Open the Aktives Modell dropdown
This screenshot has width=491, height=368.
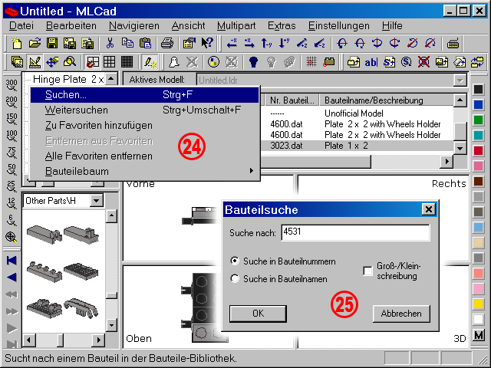click(x=460, y=80)
